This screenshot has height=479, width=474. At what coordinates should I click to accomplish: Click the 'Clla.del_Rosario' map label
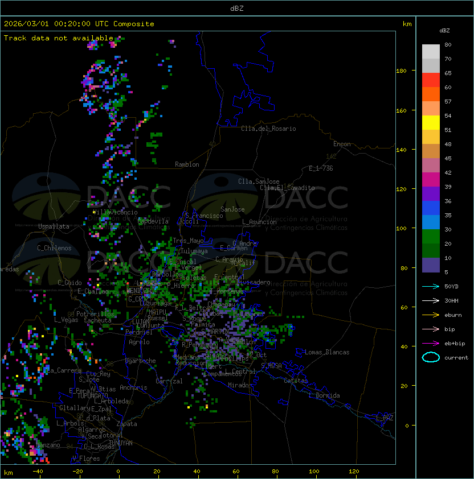pyautogui.click(x=268, y=129)
